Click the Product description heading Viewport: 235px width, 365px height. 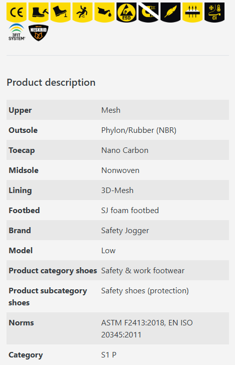51,82
